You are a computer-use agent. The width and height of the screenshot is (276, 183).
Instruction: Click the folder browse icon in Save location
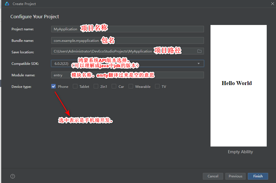[199, 51]
